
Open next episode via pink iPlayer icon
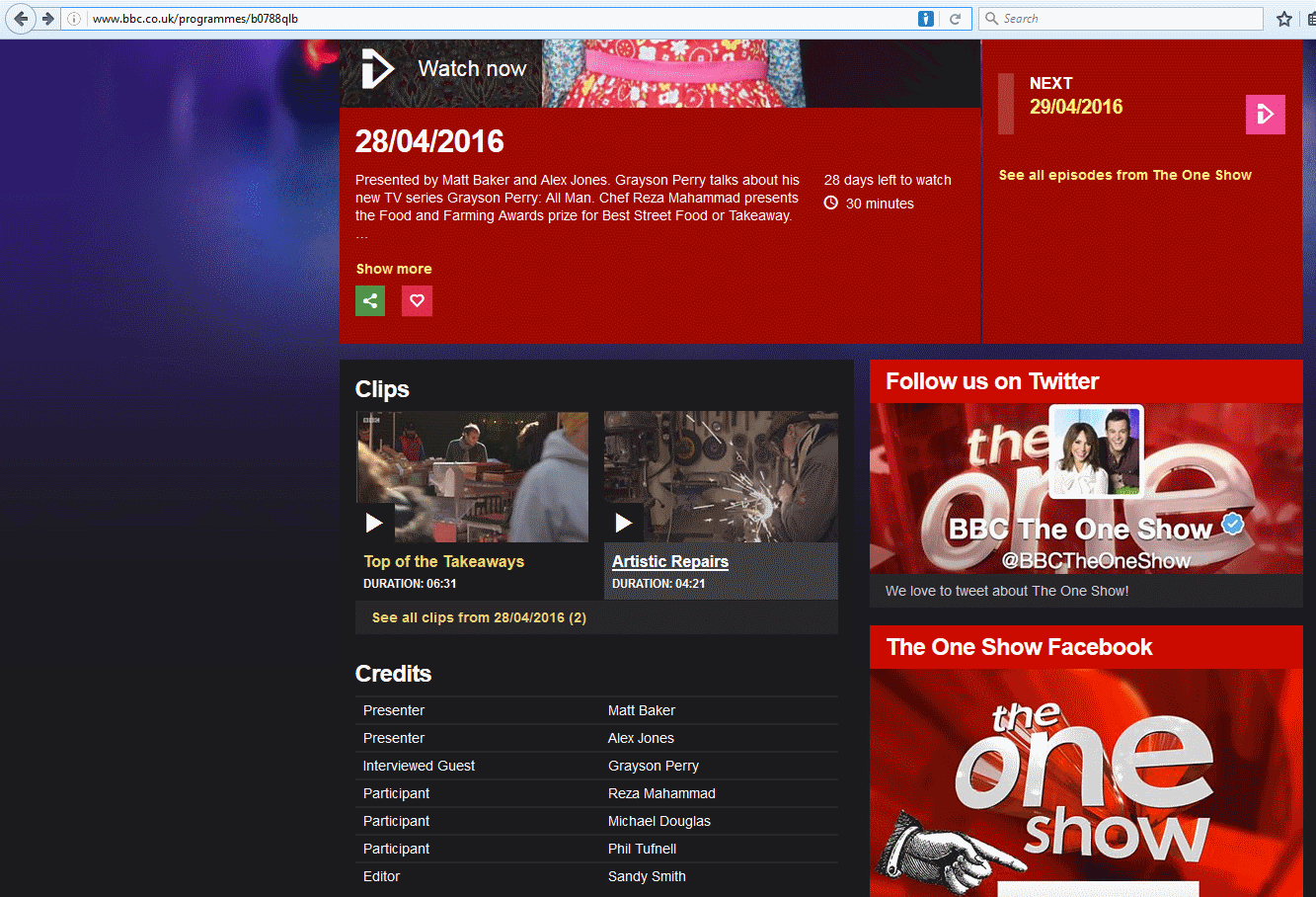click(x=1266, y=115)
